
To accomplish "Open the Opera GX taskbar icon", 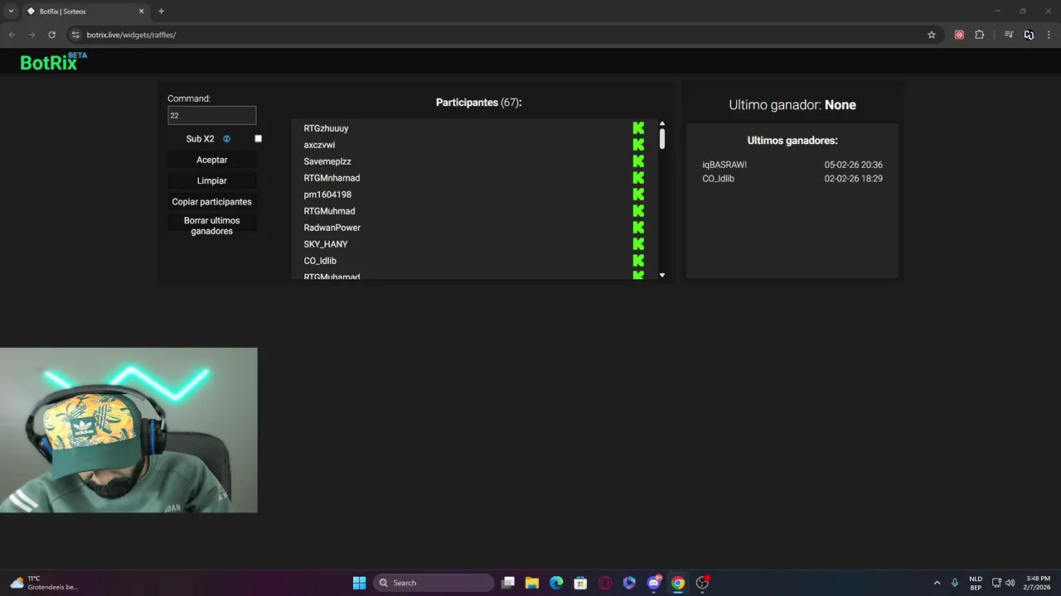I will tap(605, 583).
